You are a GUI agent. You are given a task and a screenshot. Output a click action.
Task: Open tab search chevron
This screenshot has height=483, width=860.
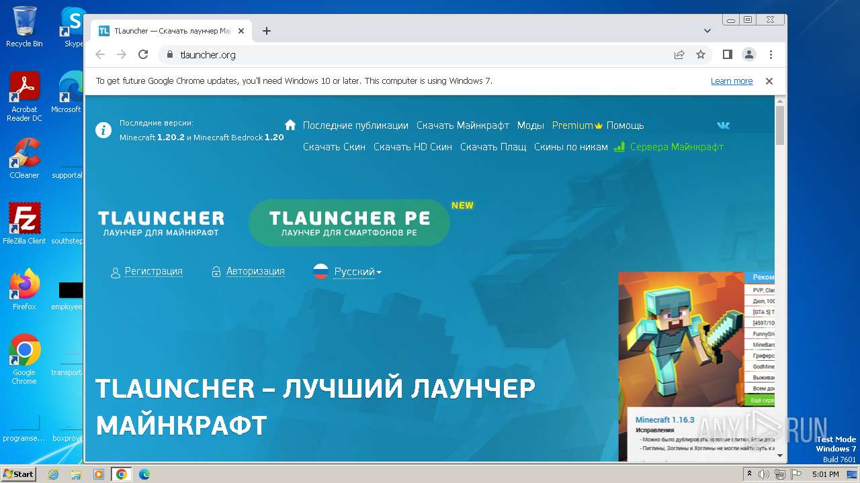point(707,31)
